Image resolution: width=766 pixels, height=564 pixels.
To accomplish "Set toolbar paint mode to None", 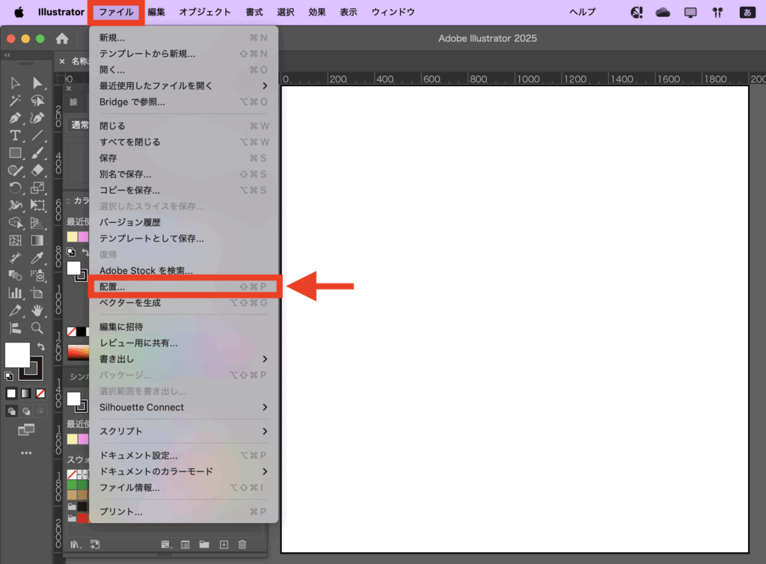I will tap(40, 393).
